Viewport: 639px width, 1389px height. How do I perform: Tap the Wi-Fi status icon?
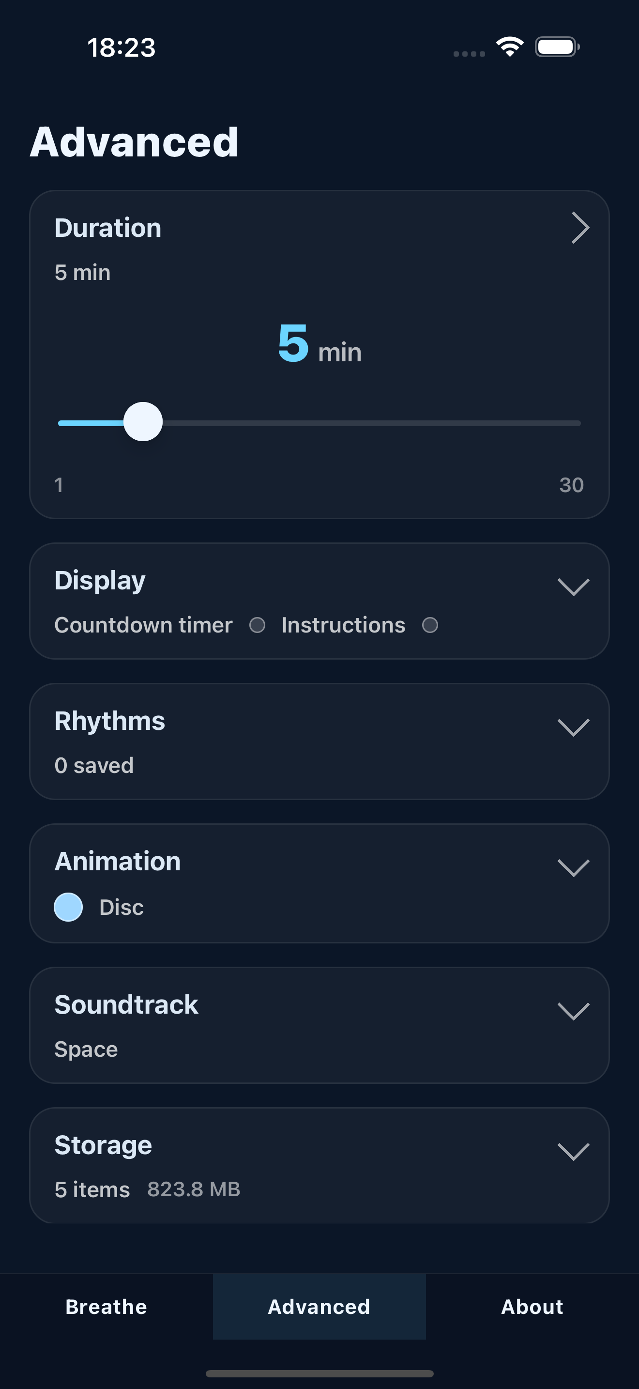510,47
